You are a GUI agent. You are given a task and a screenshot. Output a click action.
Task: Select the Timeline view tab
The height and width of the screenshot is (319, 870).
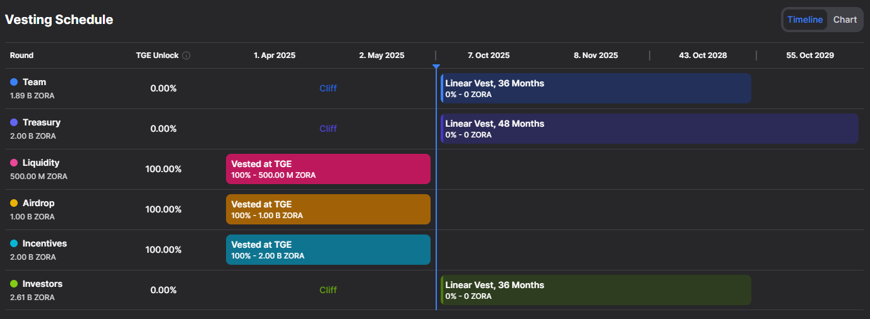(805, 20)
